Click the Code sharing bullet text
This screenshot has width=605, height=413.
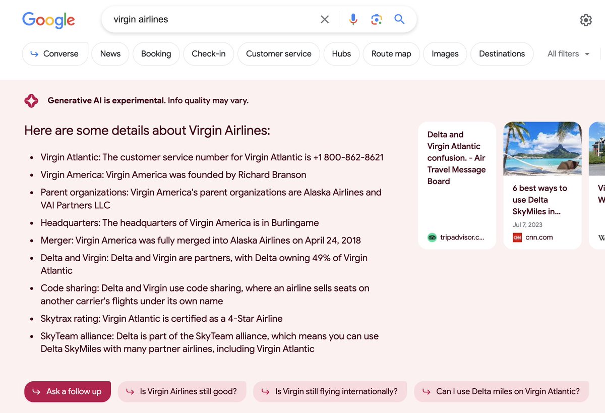pos(205,294)
